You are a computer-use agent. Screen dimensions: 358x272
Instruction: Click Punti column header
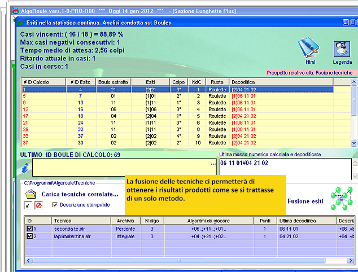(x=265, y=221)
